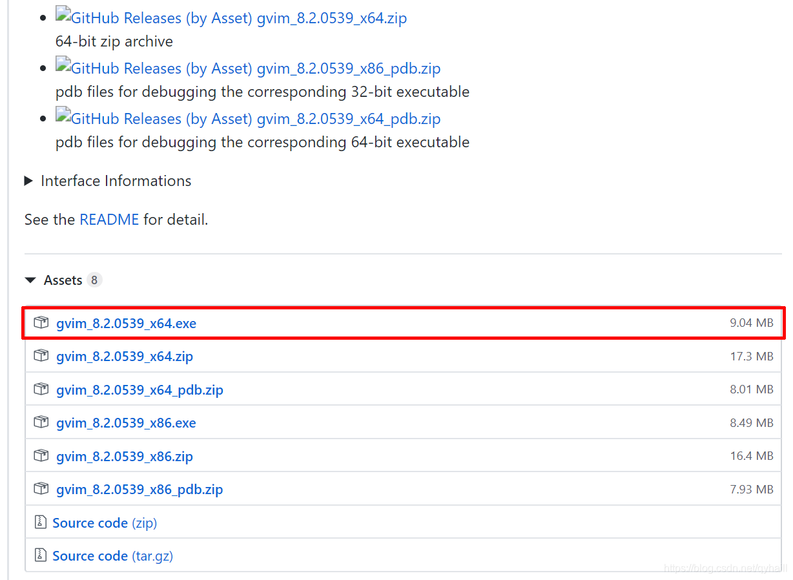Click the package icon beside gvim_8.2.0539_x64_pdb.zip asset
This screenshot has width=793, height=580.
tap(41, 389)
